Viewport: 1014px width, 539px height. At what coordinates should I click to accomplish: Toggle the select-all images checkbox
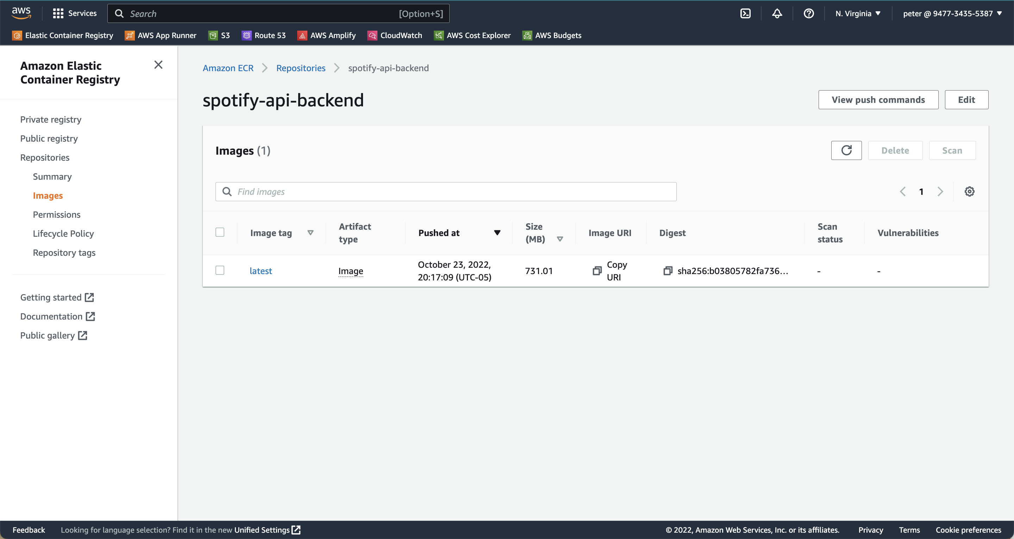coord(220,232)
